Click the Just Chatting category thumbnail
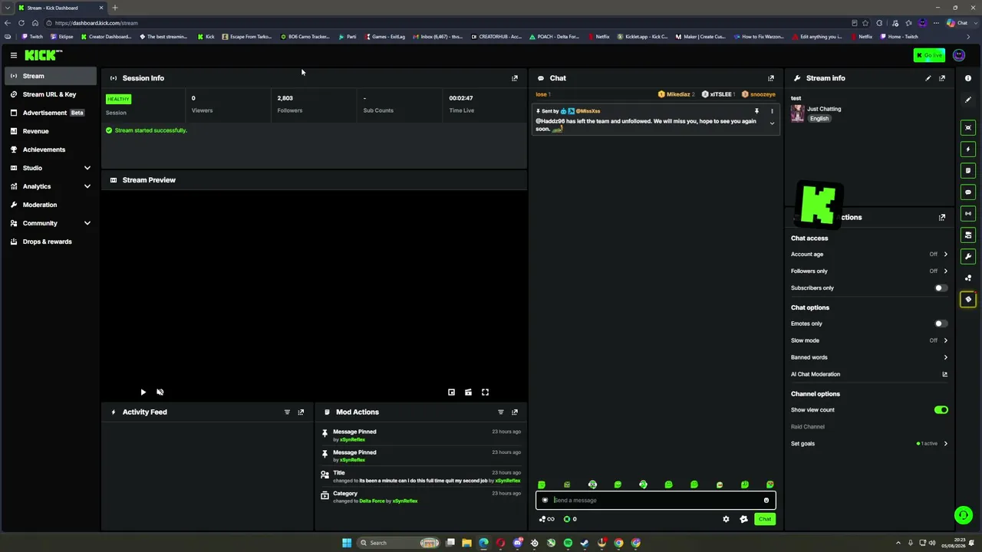This screenshot has width=982, height=552. [x=798, y=113]
